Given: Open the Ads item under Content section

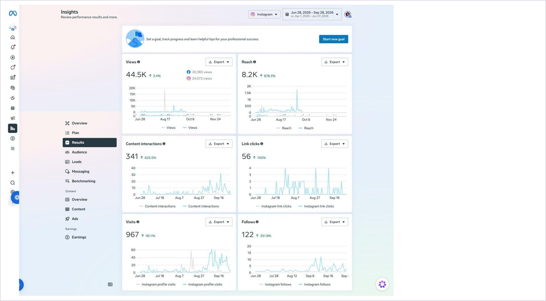Looking at the screenshot, I should click(89, 219).
